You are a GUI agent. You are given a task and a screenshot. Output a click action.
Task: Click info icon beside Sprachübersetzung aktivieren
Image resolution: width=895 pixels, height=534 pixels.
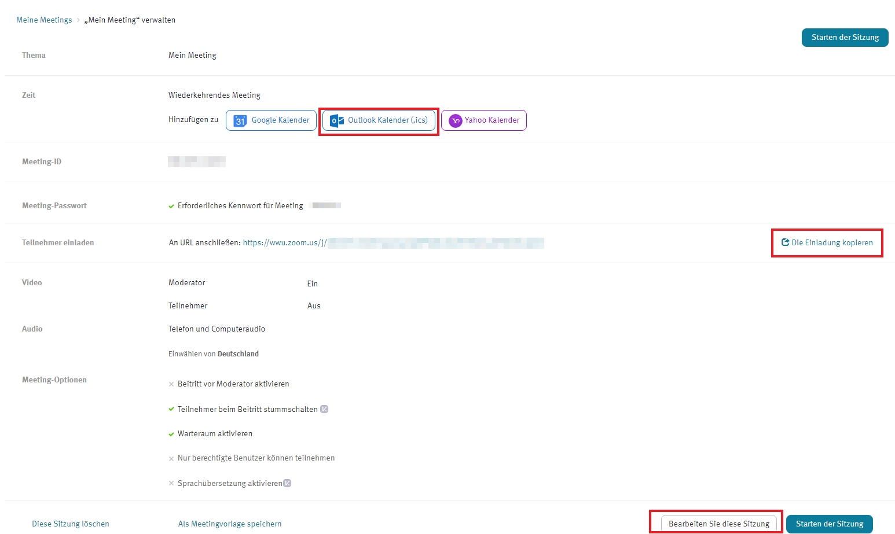tap(287, 483)
